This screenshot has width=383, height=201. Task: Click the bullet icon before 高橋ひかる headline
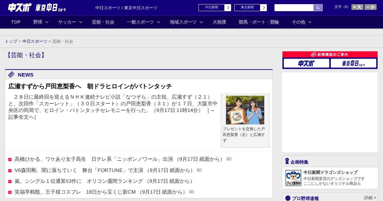point(10,160)
